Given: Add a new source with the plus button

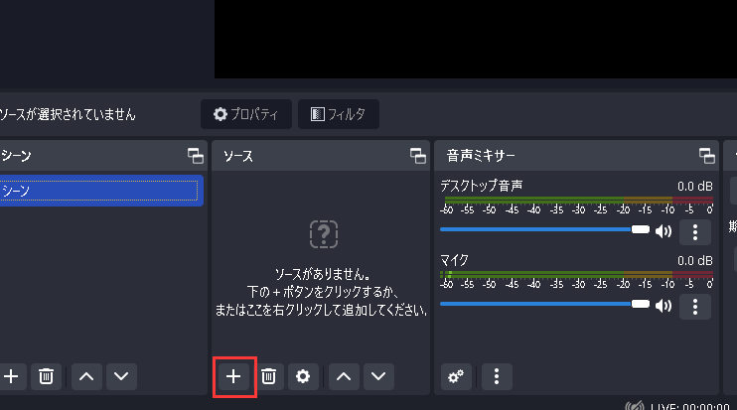Looking at the screenshot, I should click(233, 376).
